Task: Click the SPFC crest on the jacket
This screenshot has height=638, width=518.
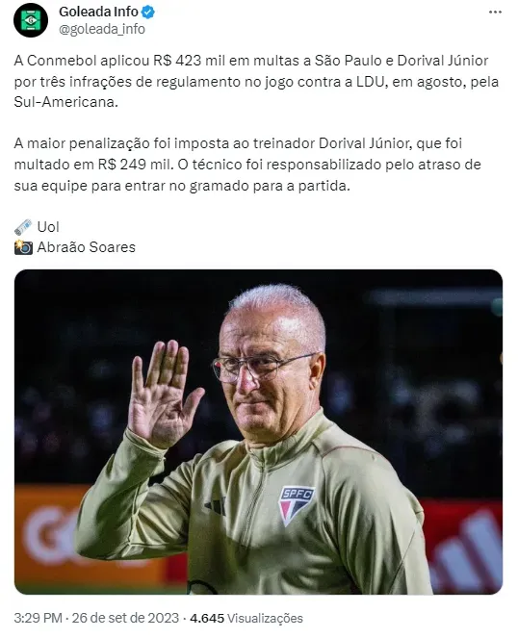Action: [x=296, y=505]
